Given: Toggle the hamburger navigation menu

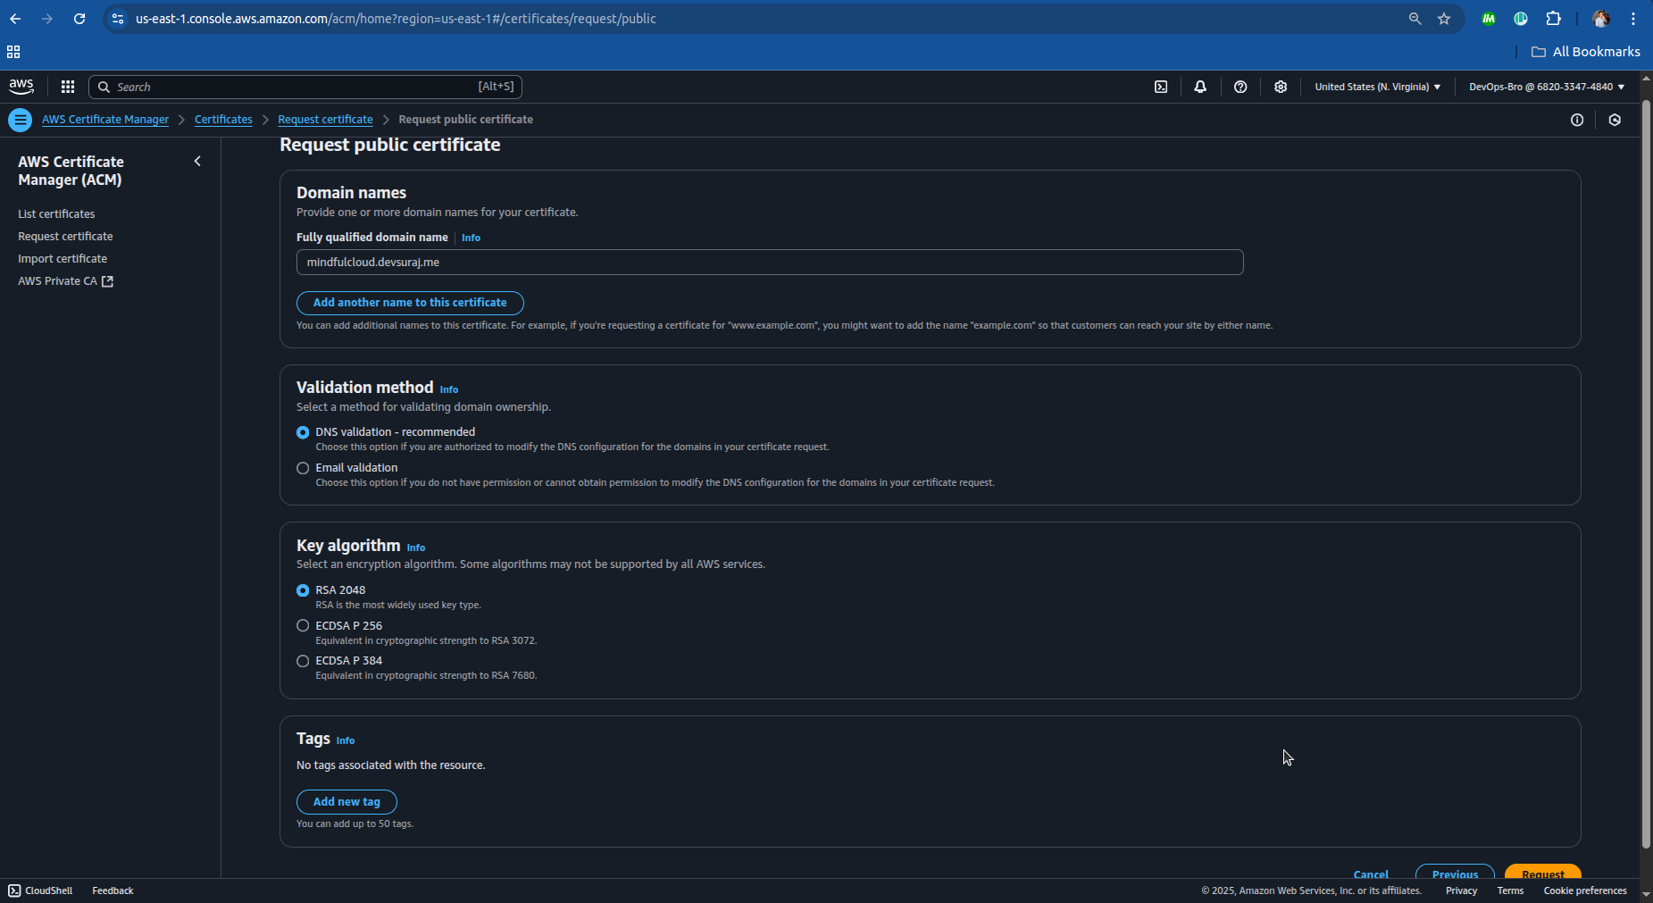Looking at the screenshot, I should coord(20,120).
